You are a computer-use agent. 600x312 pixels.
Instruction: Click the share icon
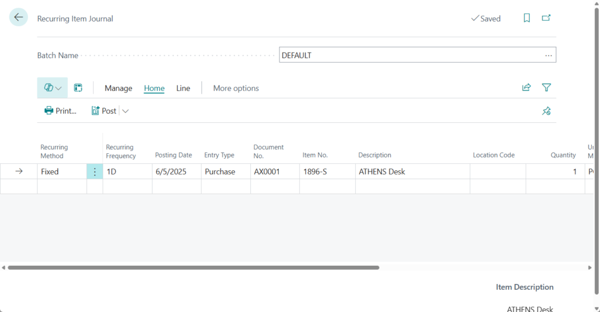click(x=526, y=88)
